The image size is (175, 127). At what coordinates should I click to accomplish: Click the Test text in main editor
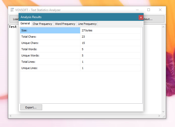[x=13, y=27]
